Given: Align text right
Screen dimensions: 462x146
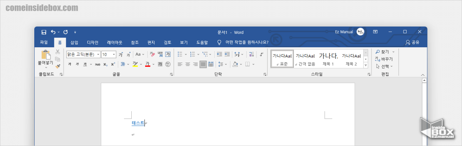Looking at the screenshot, I should [196, 64].
